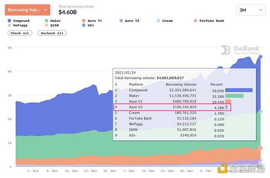Click the Compound data point marker on chart
This screenshot has height=178, width=270.
click(261, 56)
